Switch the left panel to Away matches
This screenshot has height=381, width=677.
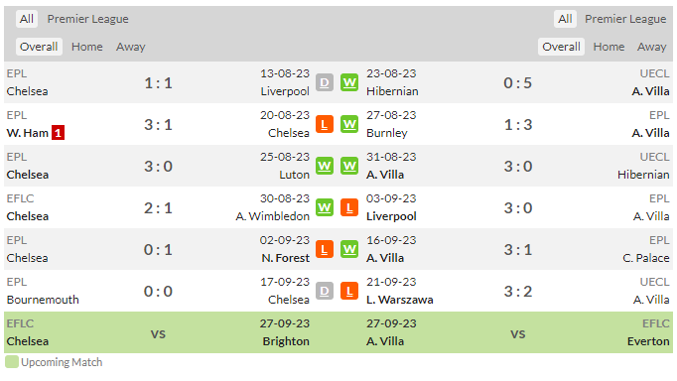(130, 47)
